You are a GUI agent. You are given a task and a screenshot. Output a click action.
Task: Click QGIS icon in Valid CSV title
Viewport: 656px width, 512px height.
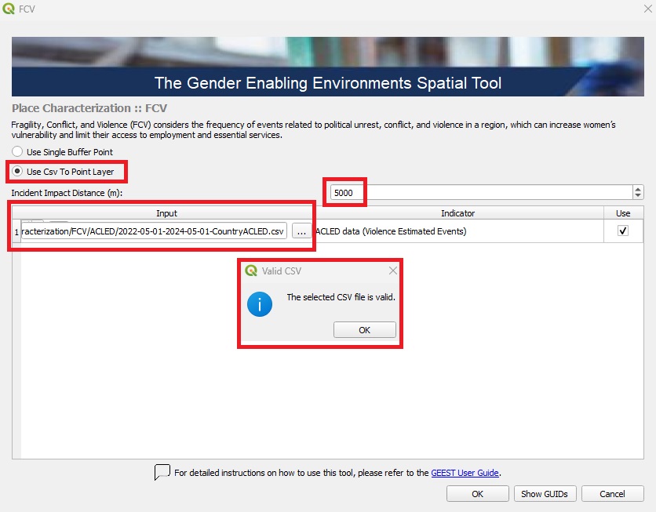tap(251, 271)
